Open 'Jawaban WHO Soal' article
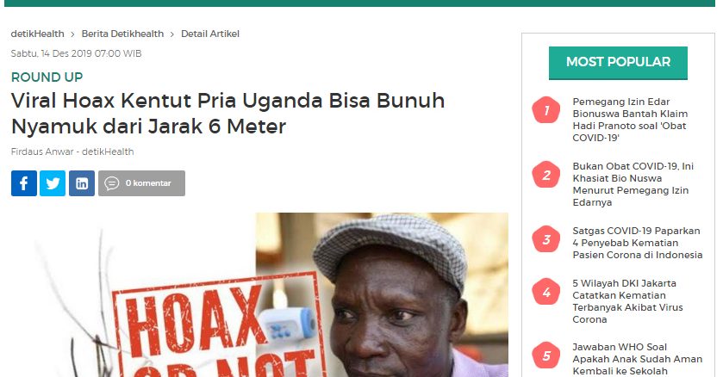This screenshot has height=377, width=723. [637, 359]
